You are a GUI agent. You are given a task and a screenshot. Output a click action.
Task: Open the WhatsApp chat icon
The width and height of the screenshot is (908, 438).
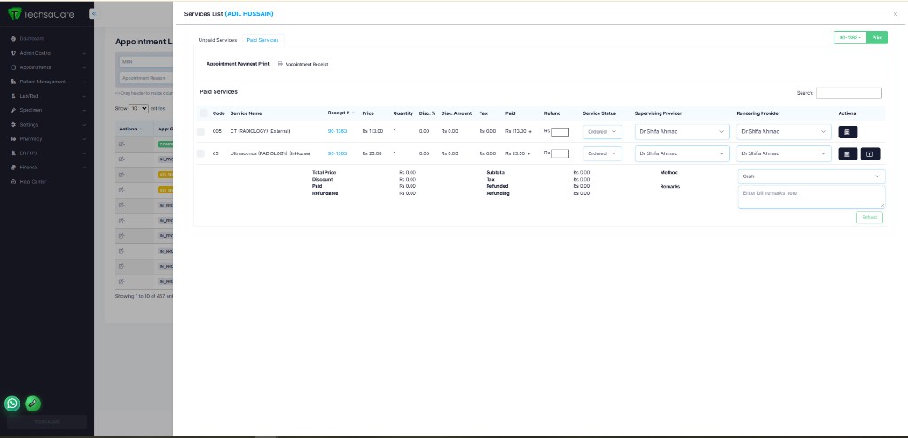(12, 403)
